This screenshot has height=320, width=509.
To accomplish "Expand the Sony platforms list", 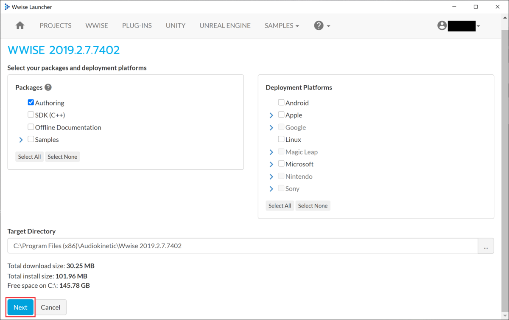I will click(271, 189).
